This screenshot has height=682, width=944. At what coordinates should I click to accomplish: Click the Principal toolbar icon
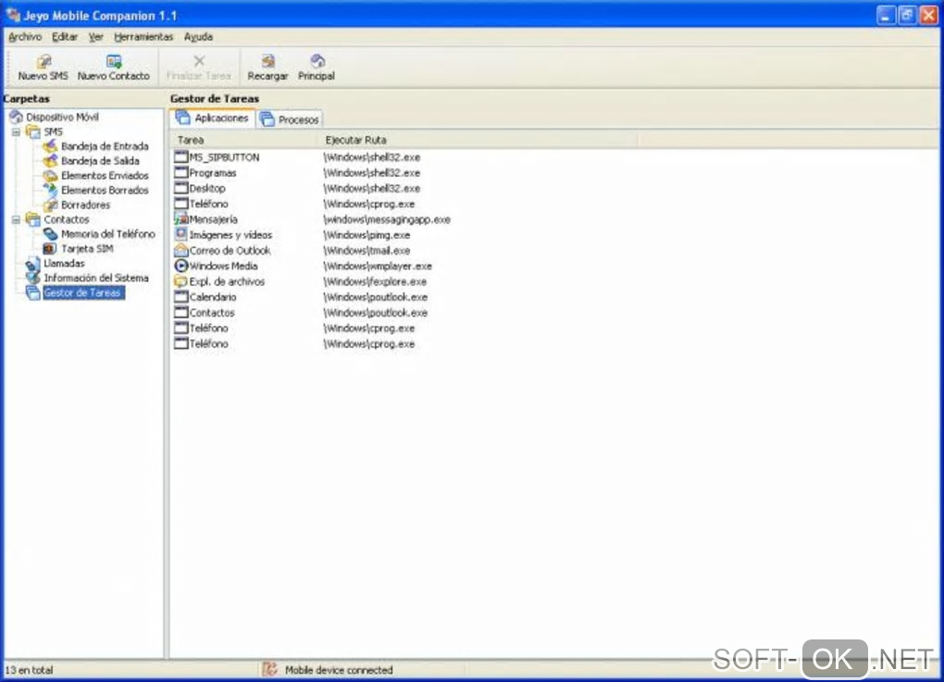[x=317, y=61]
